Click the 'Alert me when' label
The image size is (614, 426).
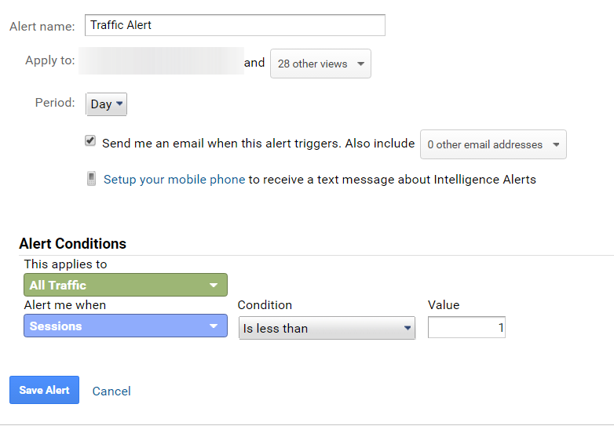(x=65, y=305)
